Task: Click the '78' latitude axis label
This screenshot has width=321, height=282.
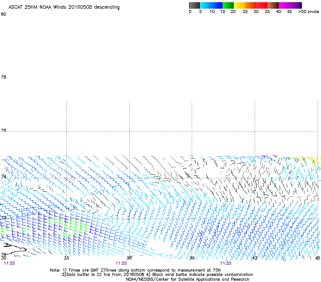Action: click(3, 77)
